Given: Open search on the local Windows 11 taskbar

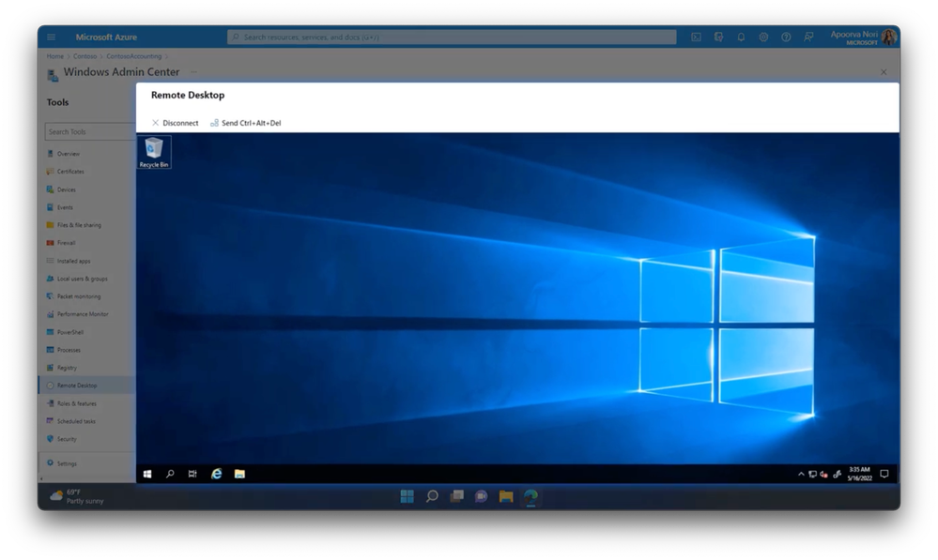Looking at the screenshot, I should click(432, 496).
